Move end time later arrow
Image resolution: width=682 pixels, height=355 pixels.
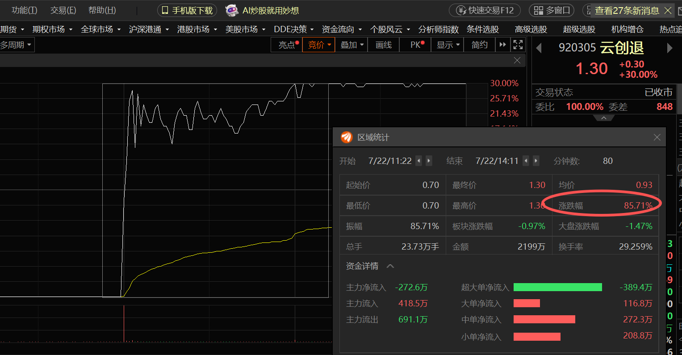536,161
